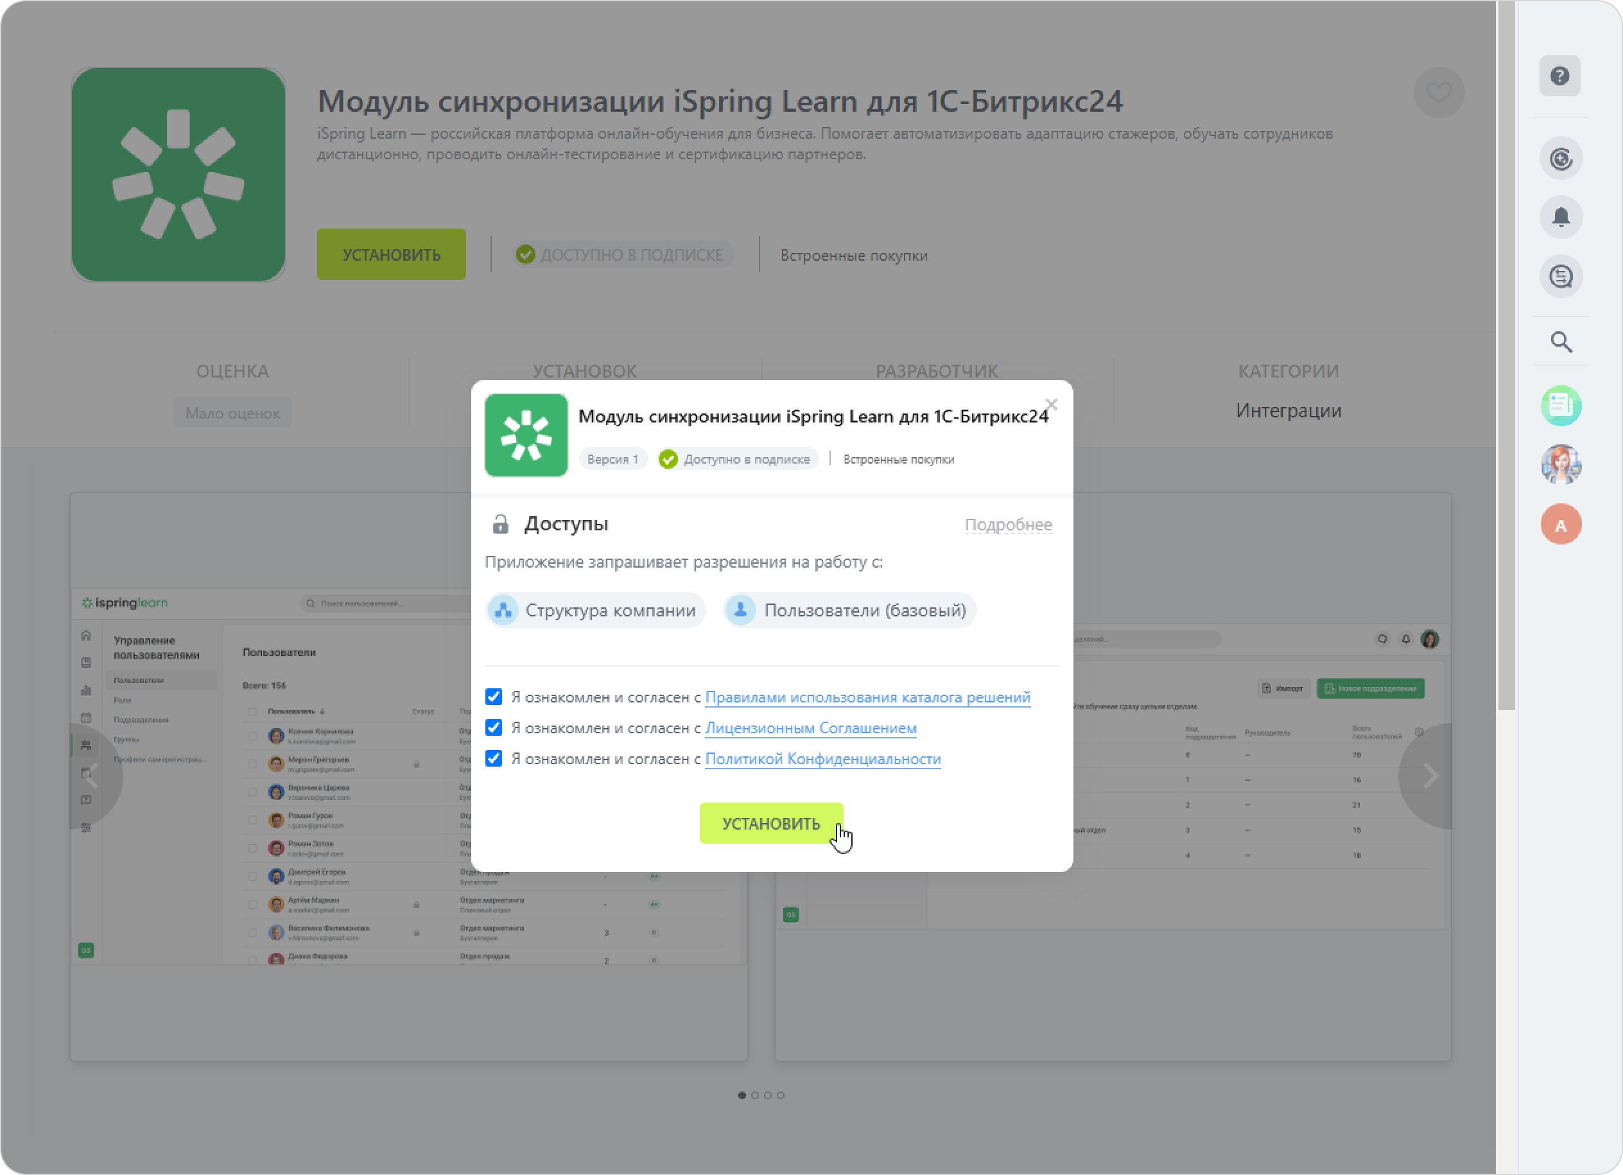Uncheck the privacy policy agreement checkbox
Viewport: 1623px width, 1175px height.
[494, 758]
